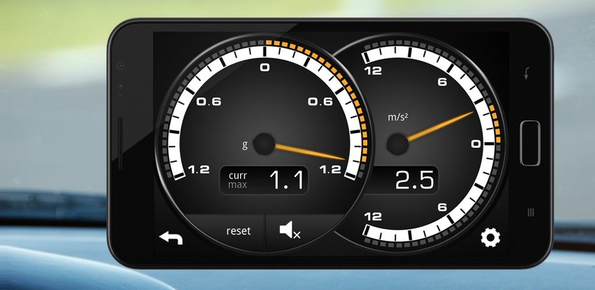The image size is (595, 290).
Task: Tap the g-force gauge center hub
Action: (264, 144)
